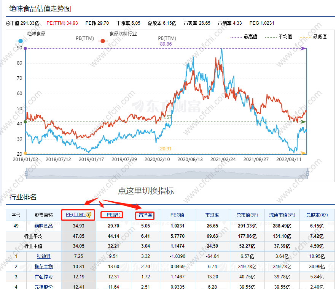Screen dimensions: 336x289
Task: Click the 41.57 average value label
Action: click(x=166, y=117)
